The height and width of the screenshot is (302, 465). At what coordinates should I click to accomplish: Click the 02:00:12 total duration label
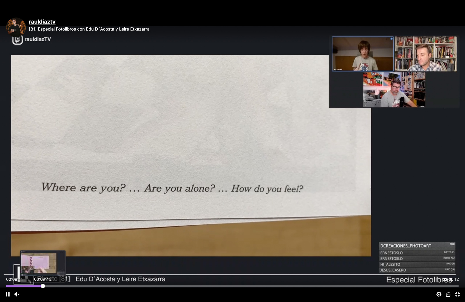click(x=450, y=279)
